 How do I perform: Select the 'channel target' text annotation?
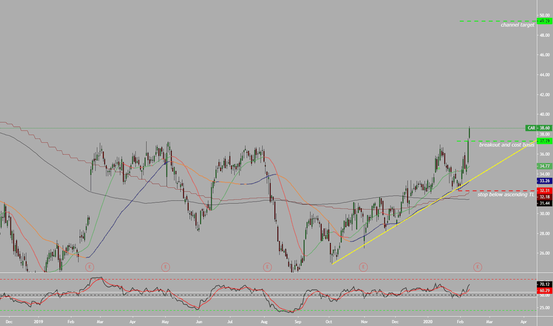pyautogui.click(x=517, y=25)
